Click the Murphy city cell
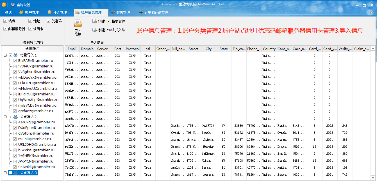Viewport: 377px width, 181px height. [209, 147]
